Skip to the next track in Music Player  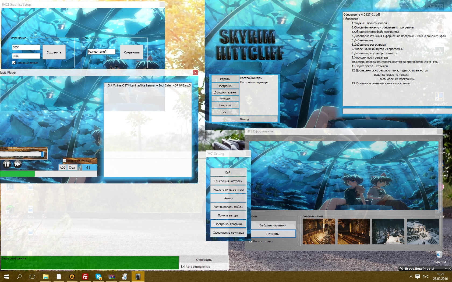click(17, 164)
